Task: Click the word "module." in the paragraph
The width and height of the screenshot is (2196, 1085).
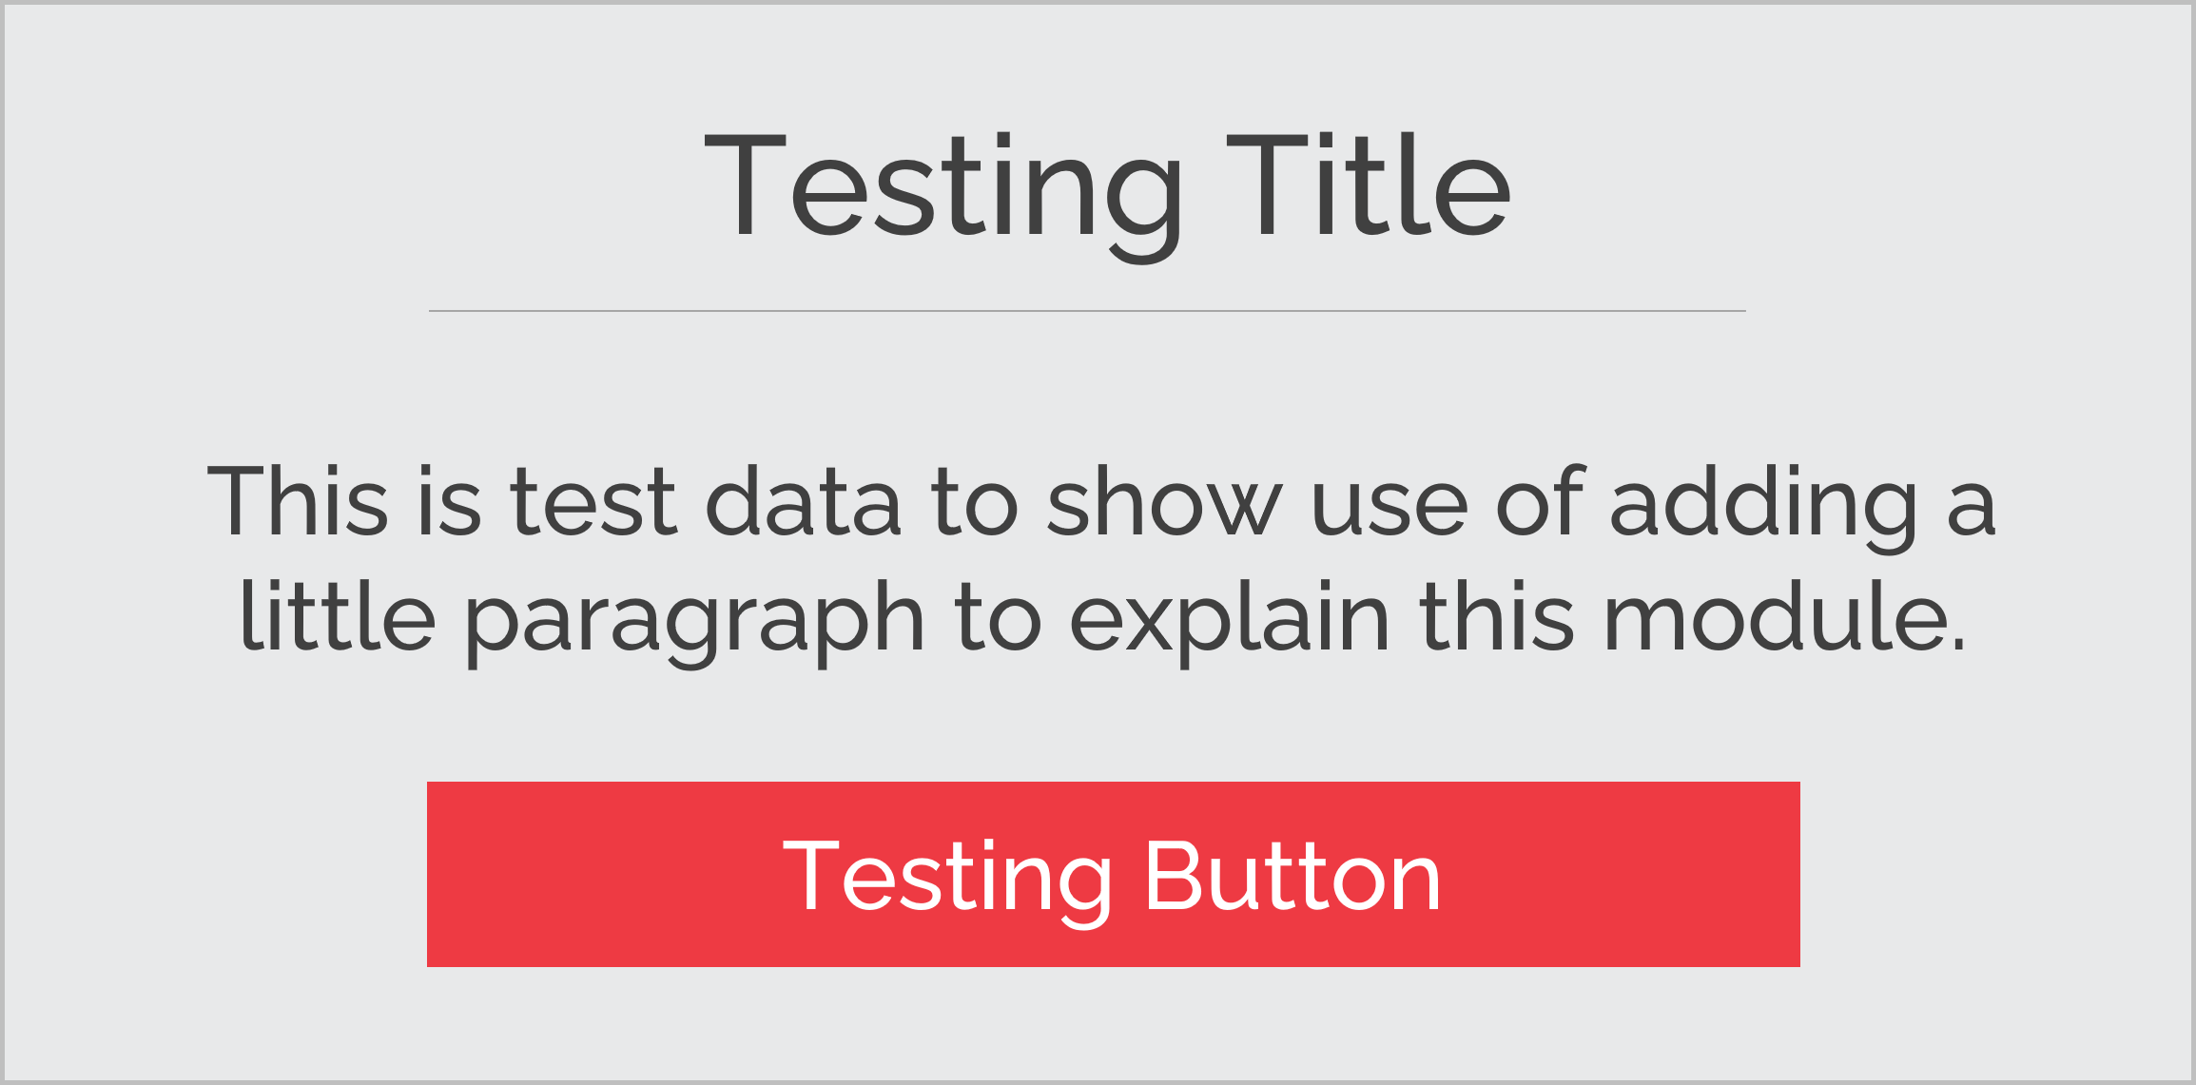Action: pyautogui.click(x=1784, y=615)
